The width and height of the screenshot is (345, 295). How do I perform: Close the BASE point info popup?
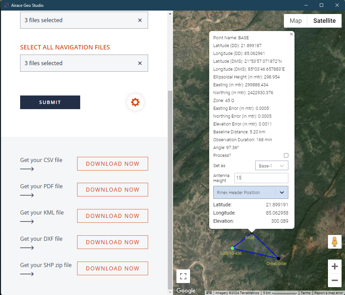coord(291,34)
